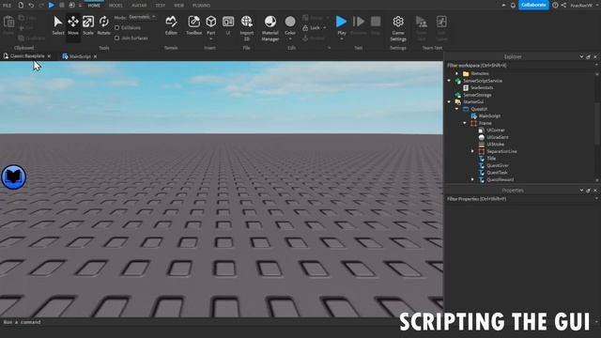Click the Collaborate button
Image resolution: width=601 pixels, height=338 pixels.
(533, 5)
